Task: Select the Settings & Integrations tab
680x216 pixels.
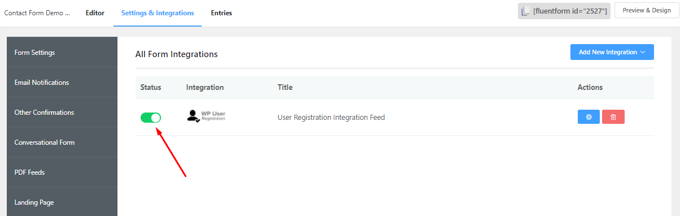Action: [x=158, y=13]
